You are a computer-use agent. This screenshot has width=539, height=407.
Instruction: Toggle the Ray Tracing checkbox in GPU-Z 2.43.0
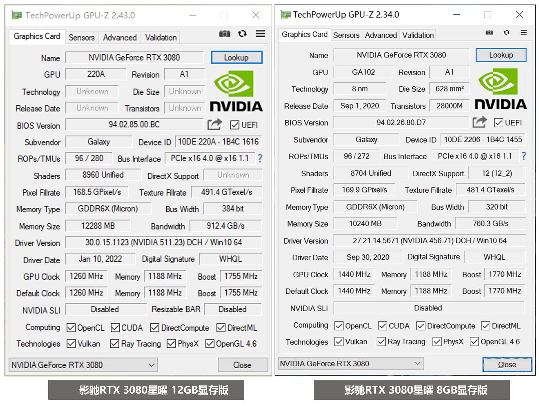[x=115, y=343]
